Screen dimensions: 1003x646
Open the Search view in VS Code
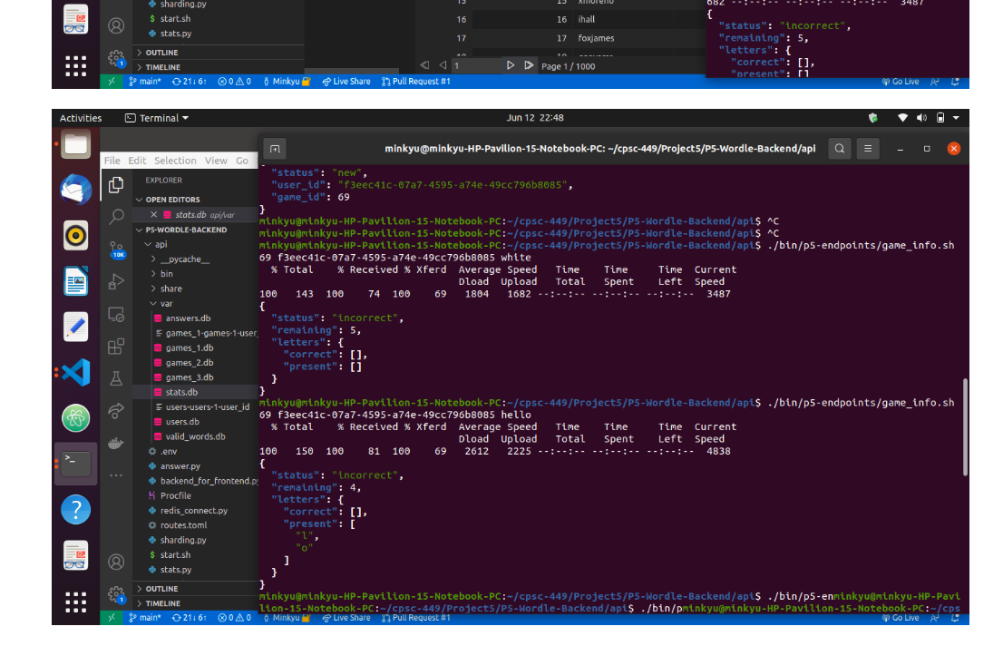click(116, 216)
